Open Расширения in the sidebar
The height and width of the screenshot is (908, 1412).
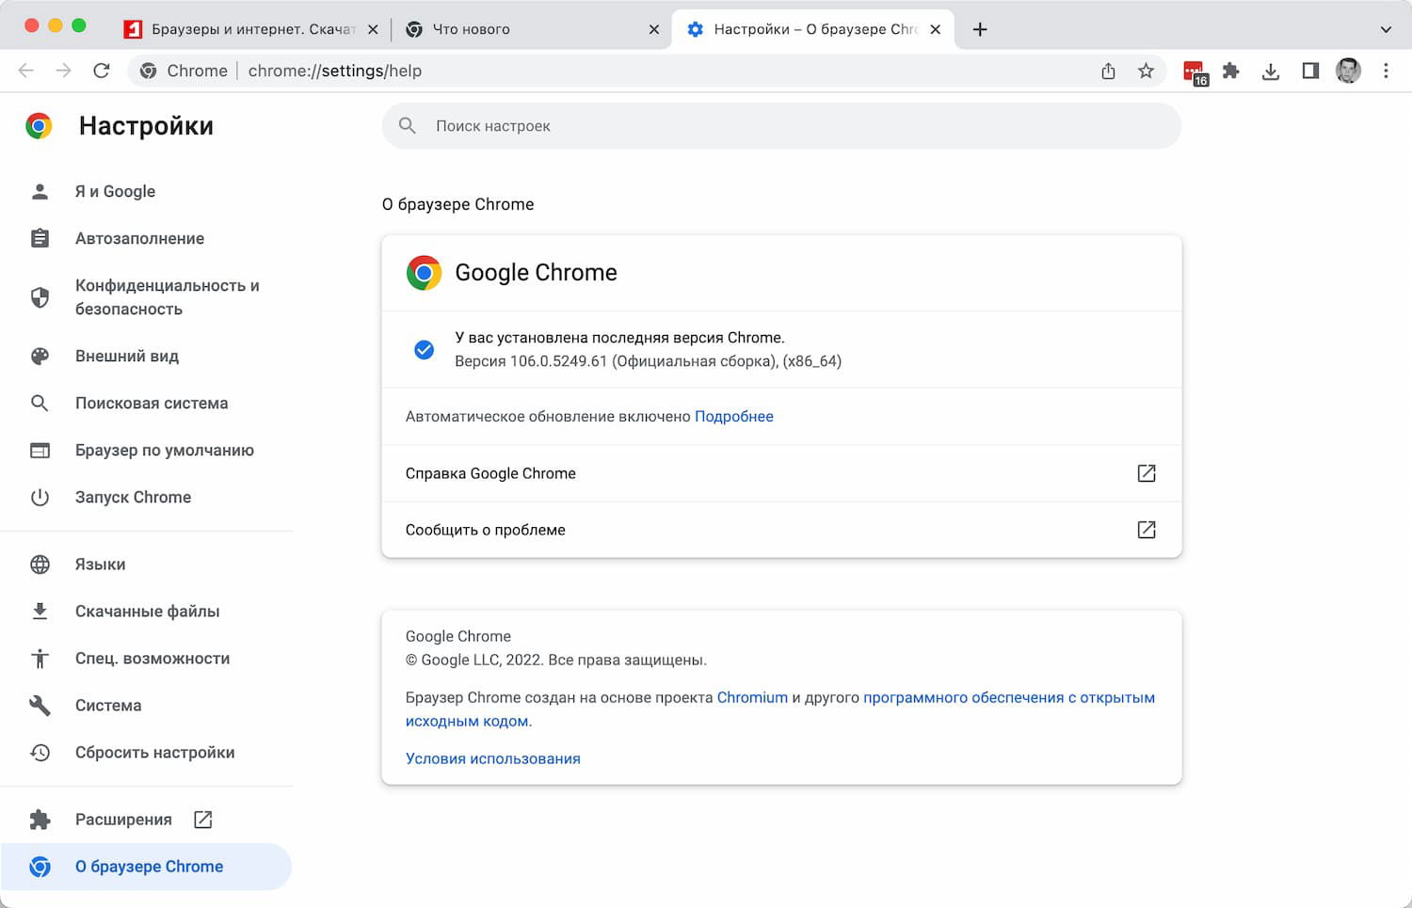click(123, 820)
